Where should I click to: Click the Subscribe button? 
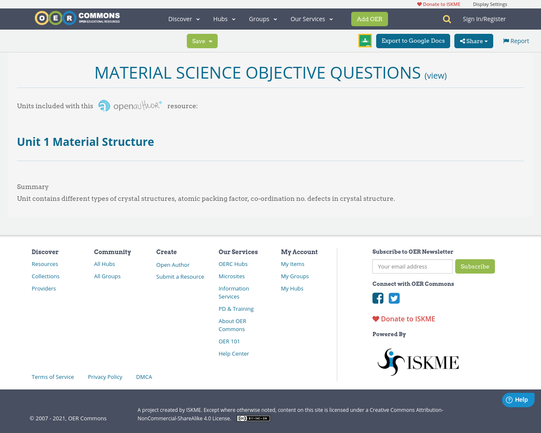pyautogui.click(x=475, y=266)
